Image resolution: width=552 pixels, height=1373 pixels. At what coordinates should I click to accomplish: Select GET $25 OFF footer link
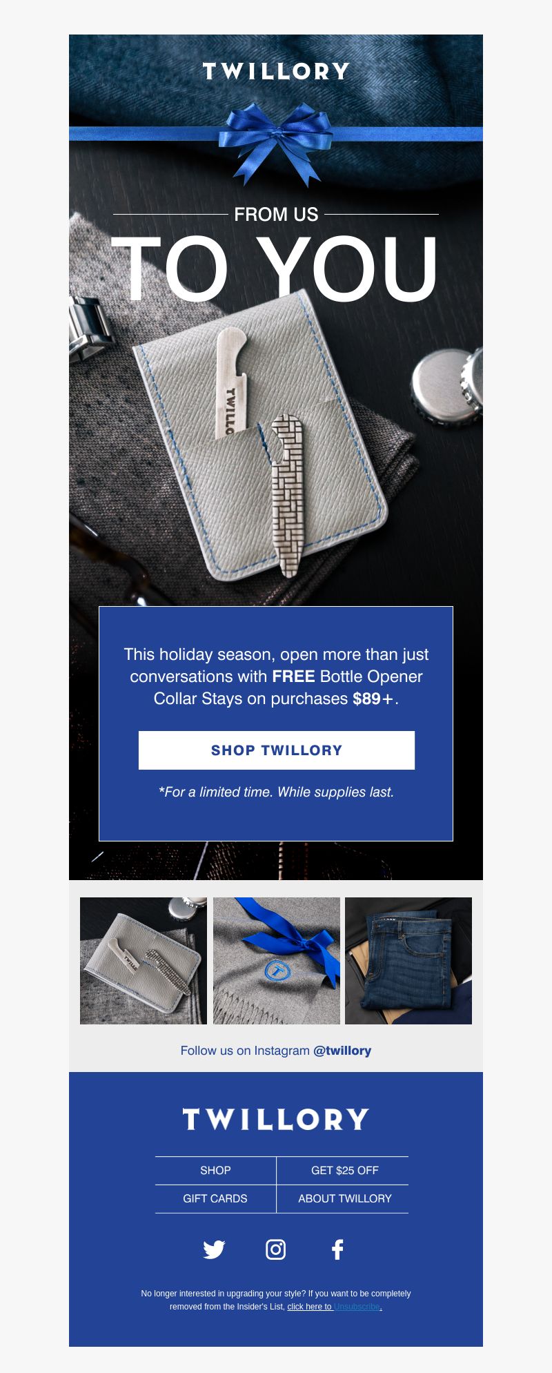pos(345,1170)
